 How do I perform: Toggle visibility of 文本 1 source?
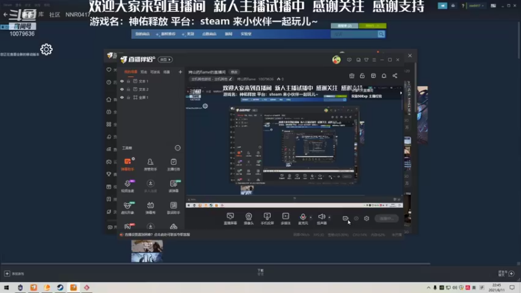coord(122,81)
